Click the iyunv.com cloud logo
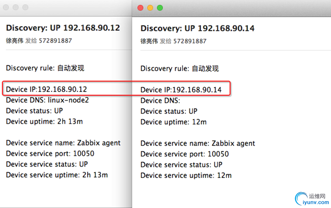The width and height of the screenshot is (331, 208). 302,199
